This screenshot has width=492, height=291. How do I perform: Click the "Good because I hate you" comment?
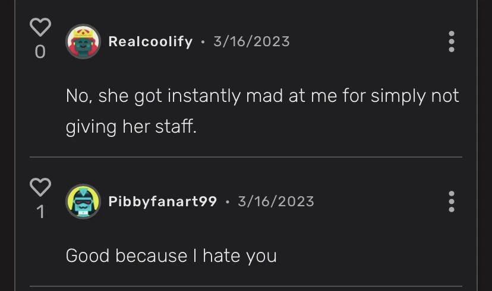(171, 256)
